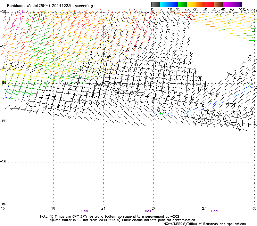
Task: Click the longitude label 24
Action: point(154,208)
